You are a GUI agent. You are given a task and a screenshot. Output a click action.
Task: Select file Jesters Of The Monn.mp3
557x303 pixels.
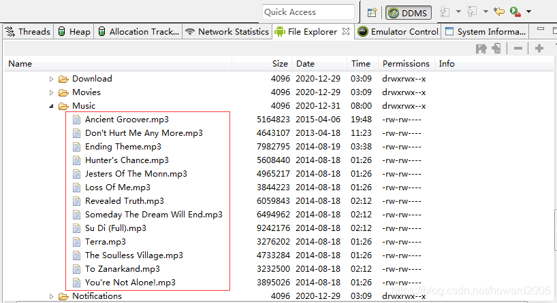tap(136, 174)
